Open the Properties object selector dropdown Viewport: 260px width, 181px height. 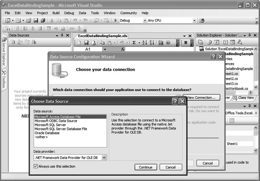tap(256, 113)
